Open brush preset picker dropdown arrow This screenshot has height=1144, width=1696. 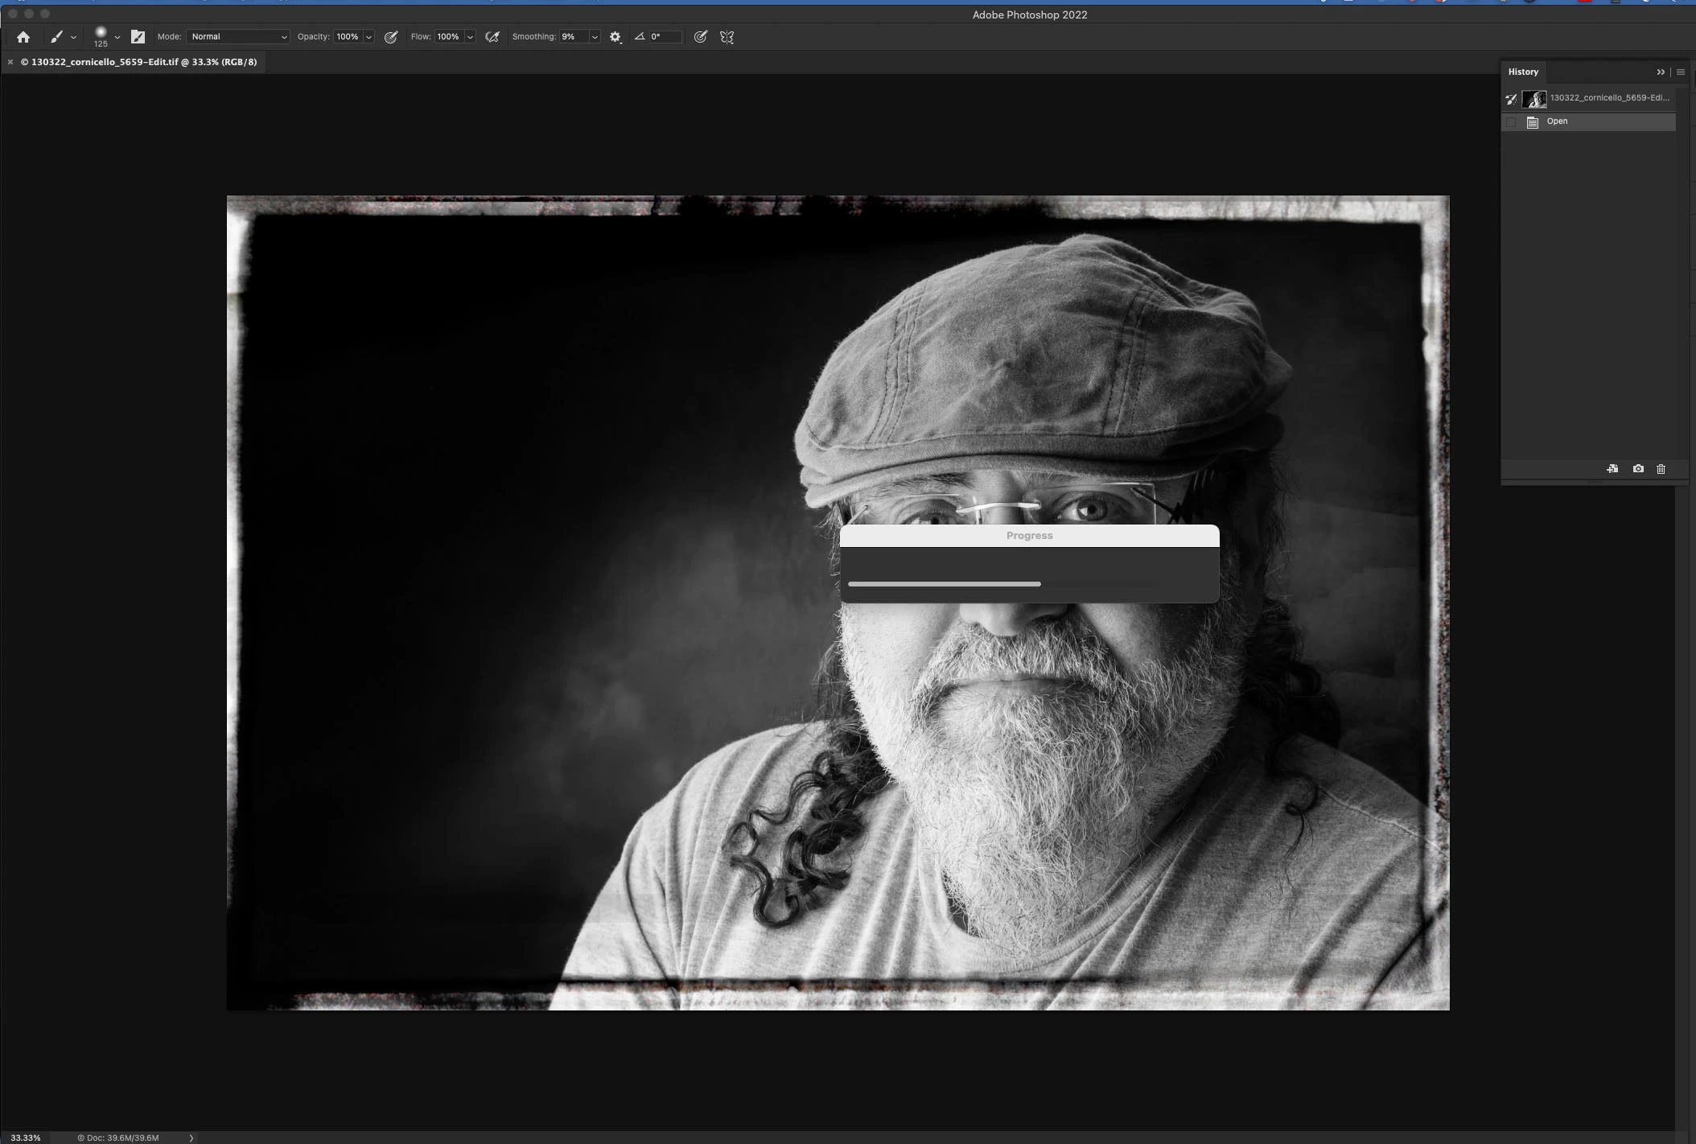tap(117, 37)
